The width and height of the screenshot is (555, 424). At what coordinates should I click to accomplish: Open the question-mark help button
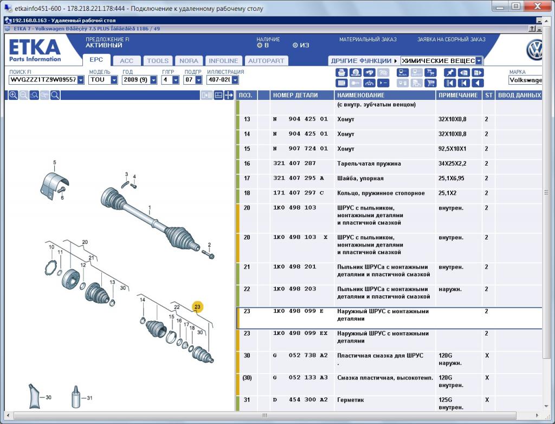(532, 29)
